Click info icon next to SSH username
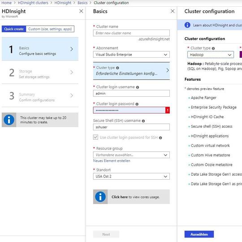This screenshot has height=242, width=242. (x=143, y=121)
